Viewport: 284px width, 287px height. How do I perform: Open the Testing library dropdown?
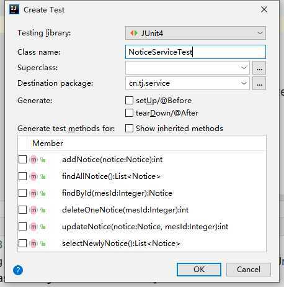pyautogui.click(x=195, y=33)
